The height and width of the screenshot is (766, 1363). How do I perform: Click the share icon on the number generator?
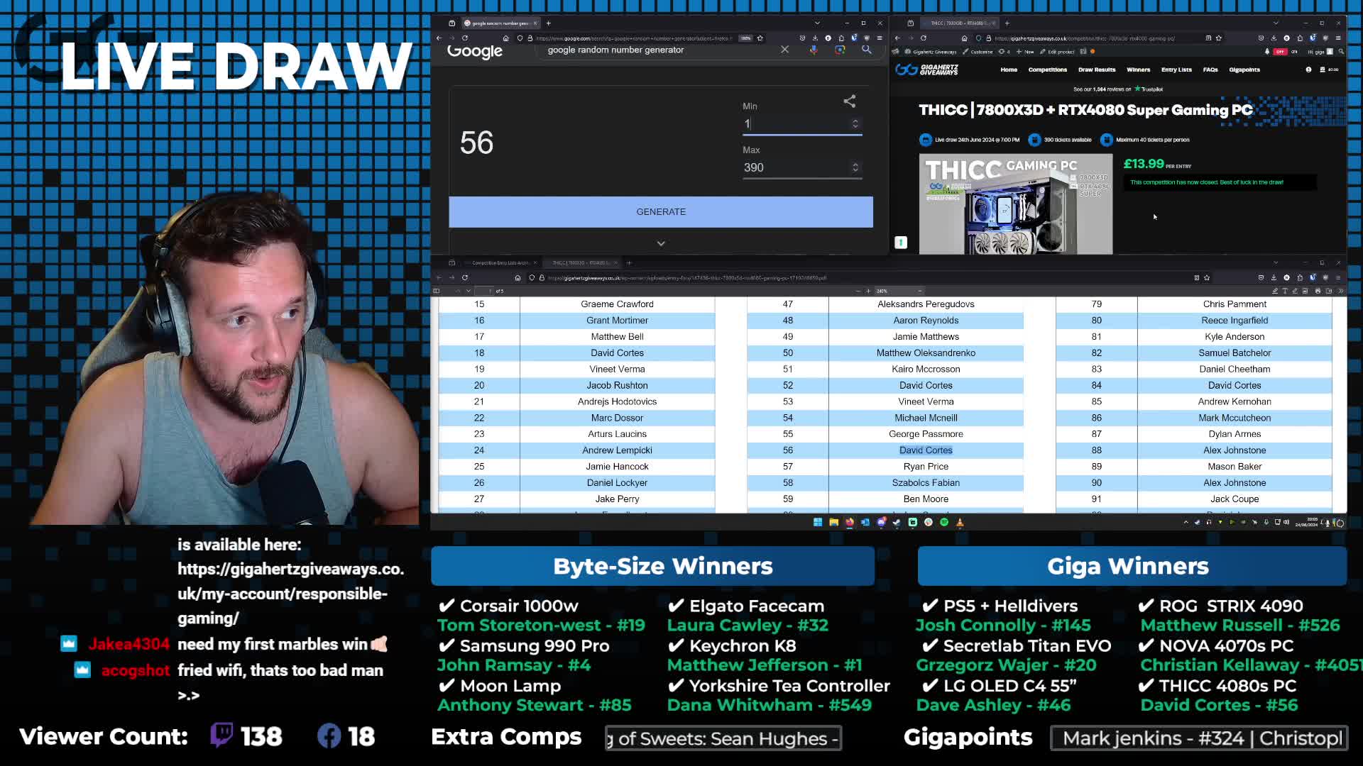[849, 101]
